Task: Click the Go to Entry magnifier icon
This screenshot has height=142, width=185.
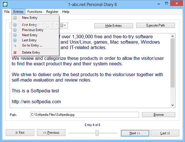Action: 15,45
